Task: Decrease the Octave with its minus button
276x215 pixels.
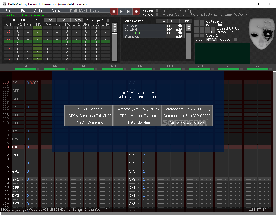Action: [197, 21]
